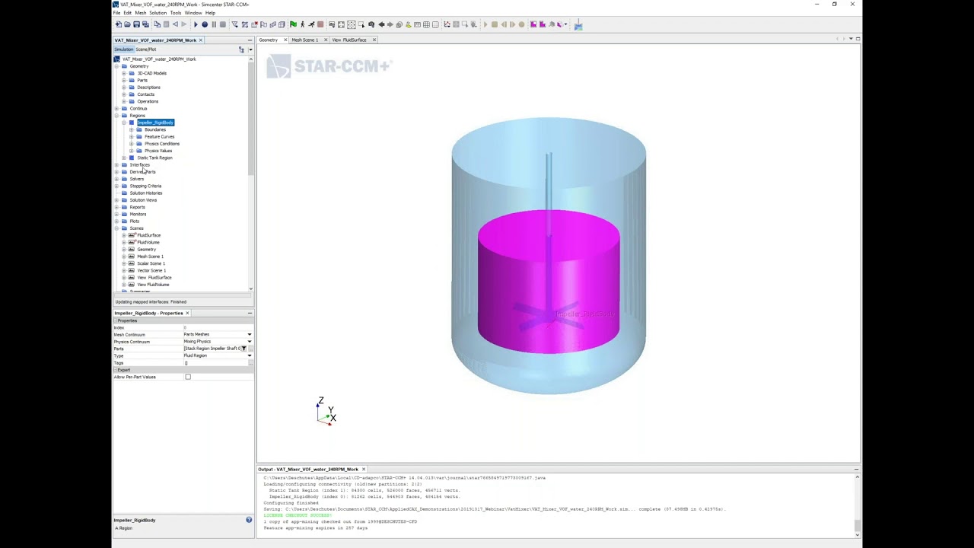The height and width of the screenshot is (548, 974).
Task: Switch to the Mesh Scene 1 tab
Action: point(305,40)
